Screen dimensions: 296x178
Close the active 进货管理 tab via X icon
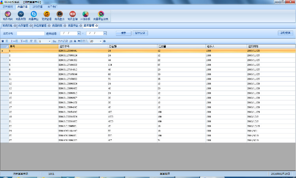pyautogui.click(x=97, y=26)
